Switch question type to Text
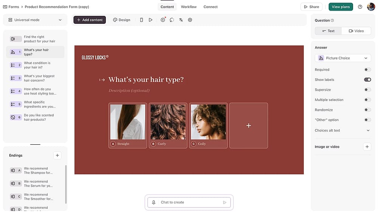This screenshot has width=378, height=214. tap(328, 31)
